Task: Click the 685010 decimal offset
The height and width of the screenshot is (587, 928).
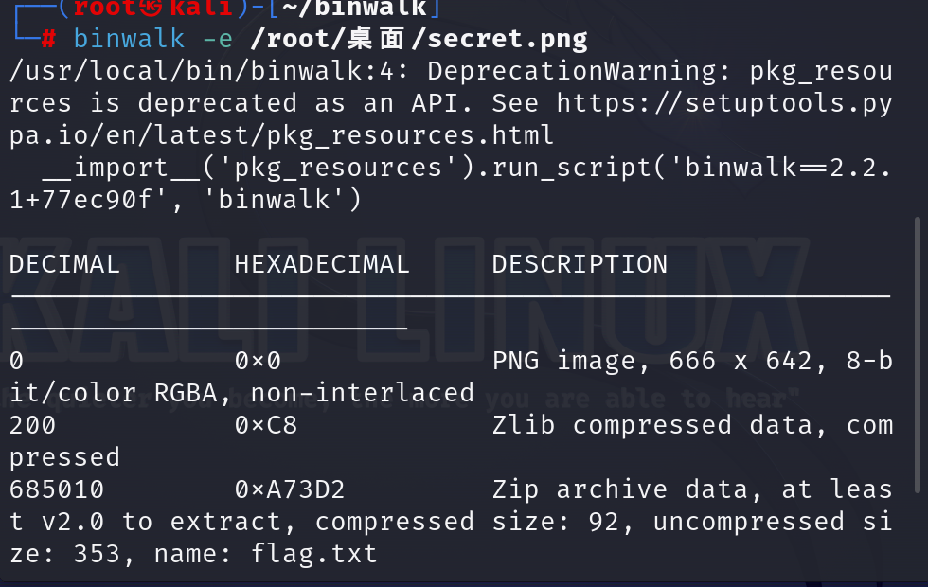Action: pyautogui.click(x=57, y=490)
